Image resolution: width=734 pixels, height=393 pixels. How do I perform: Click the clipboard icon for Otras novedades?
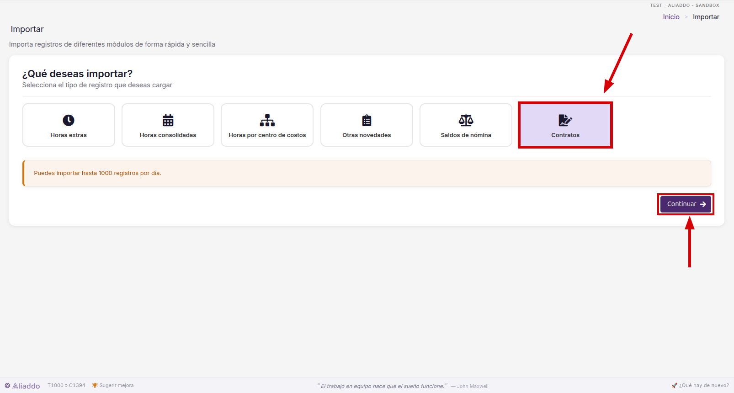click(367, 120)
